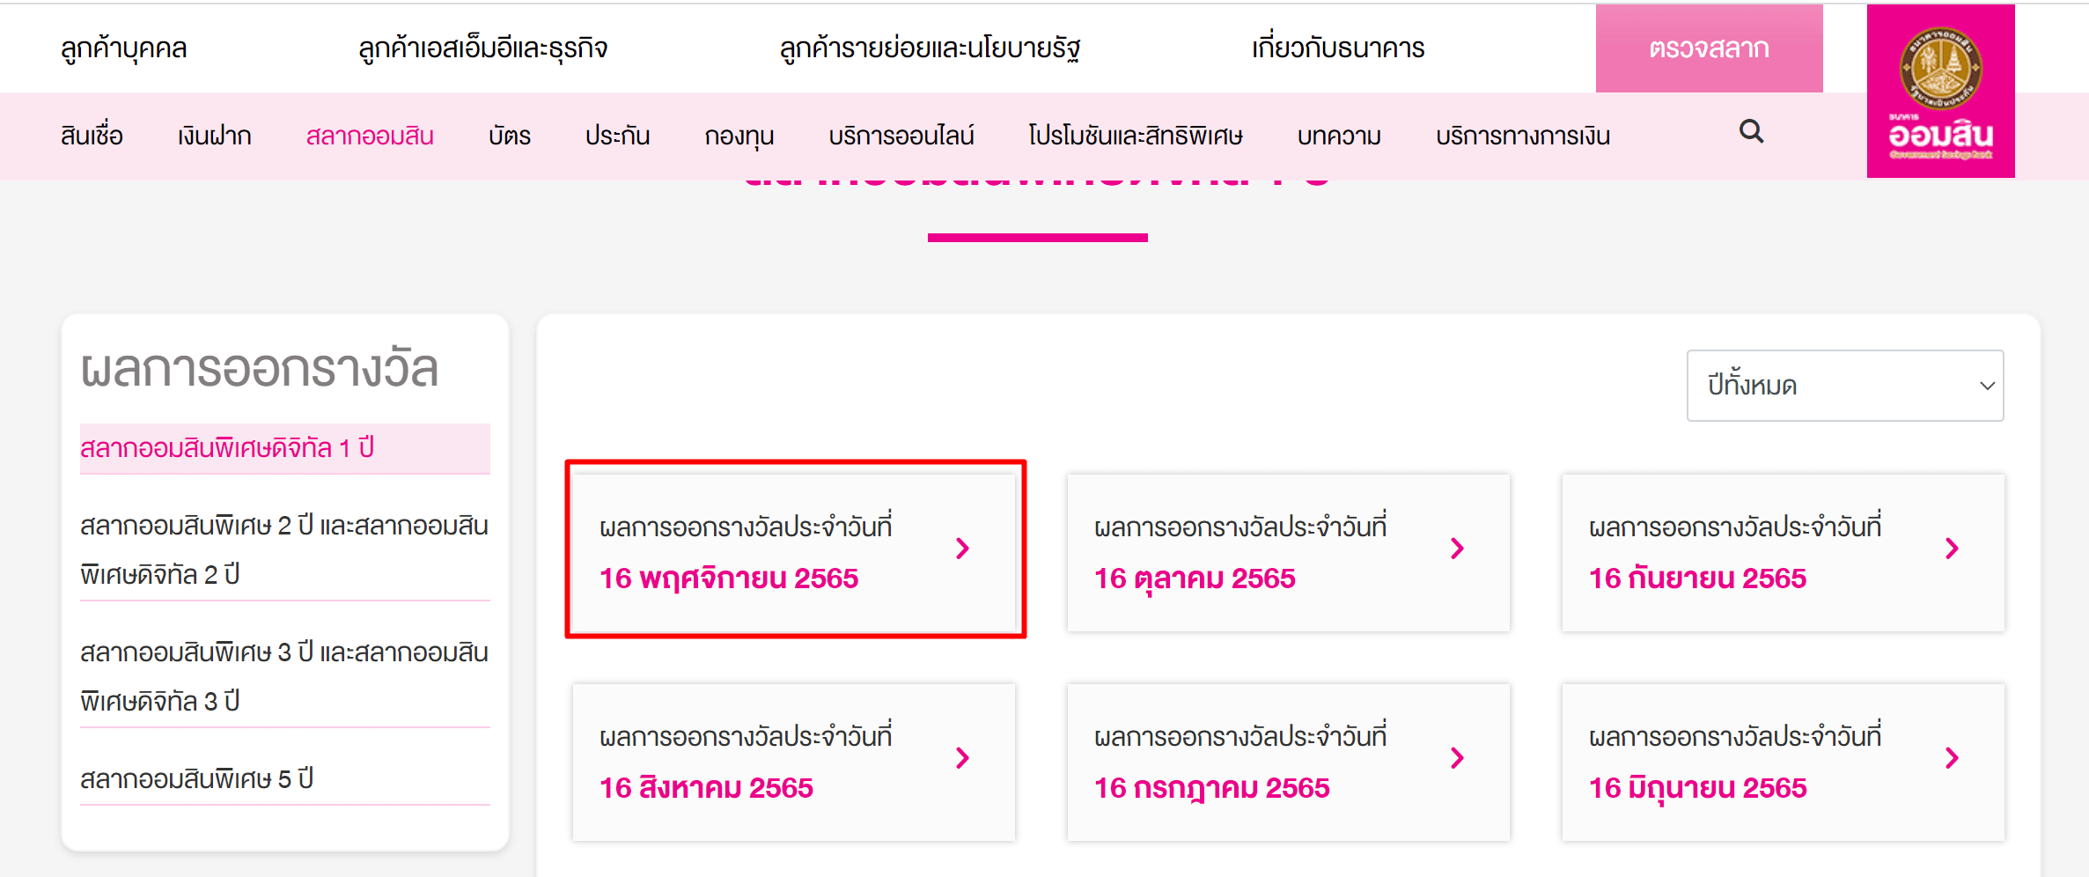2089x877 pixels.
Task: Click the GSB bank logo
Action: (1940, 91)
